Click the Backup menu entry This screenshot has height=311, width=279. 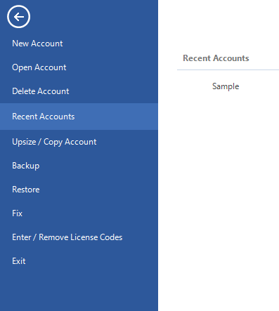coord(26,166)
